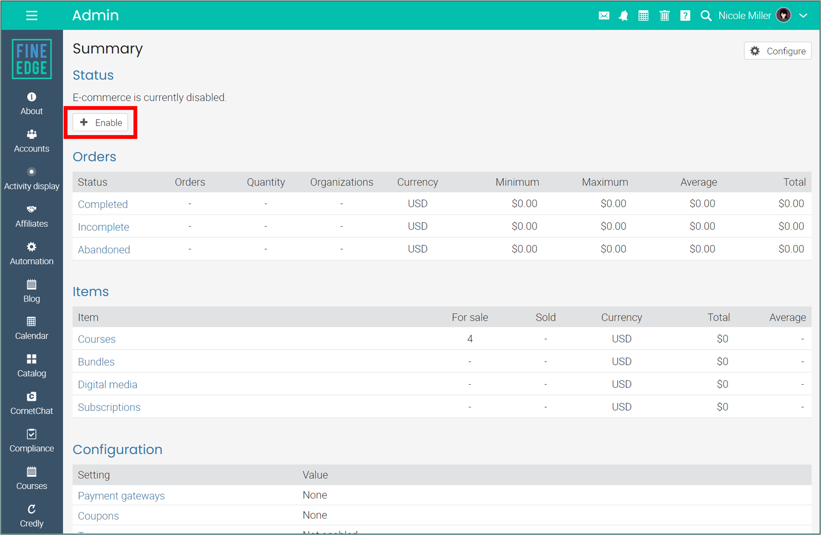Viewport: 821px width, 535px height.
Task: Open the Subscriptions items link
Action: tap(109, 407)
